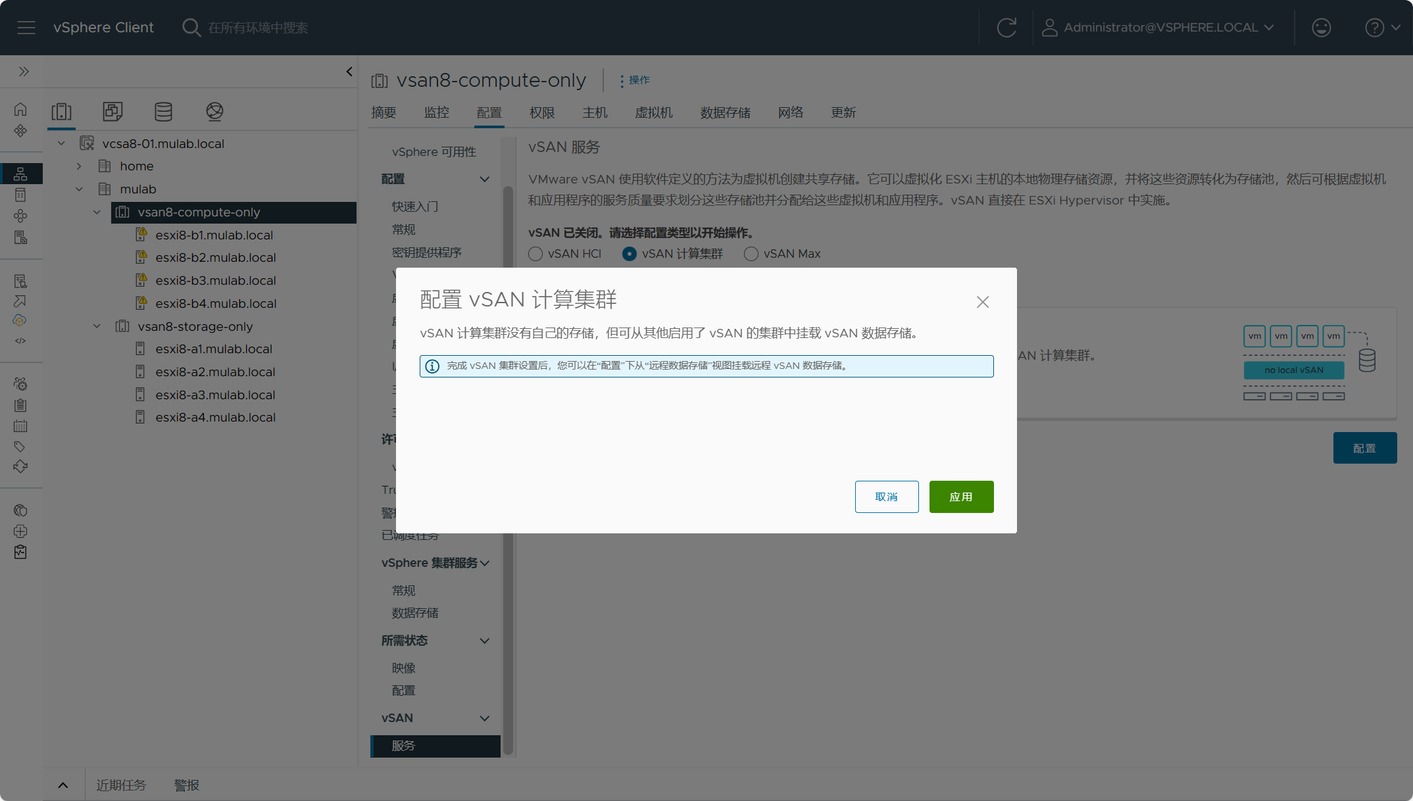Choose the vSAN Max radio option
1413x801 pixels.
coord(751,254)
